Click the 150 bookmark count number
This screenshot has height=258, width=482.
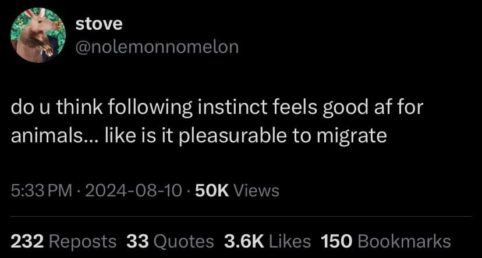point(337,241)
